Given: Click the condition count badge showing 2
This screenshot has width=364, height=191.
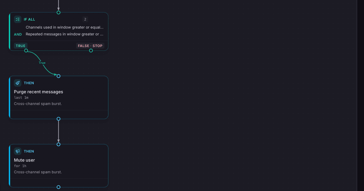Looking at the screenshot, I should point(85,19).
